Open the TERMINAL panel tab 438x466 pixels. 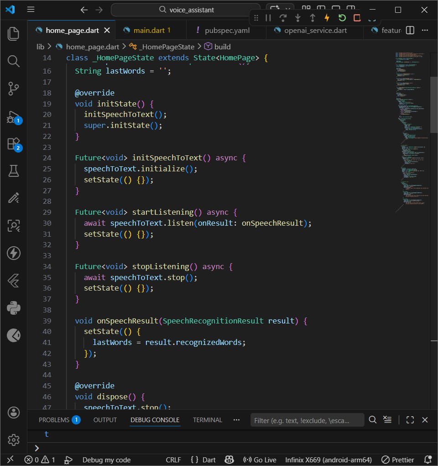(208, 420)
